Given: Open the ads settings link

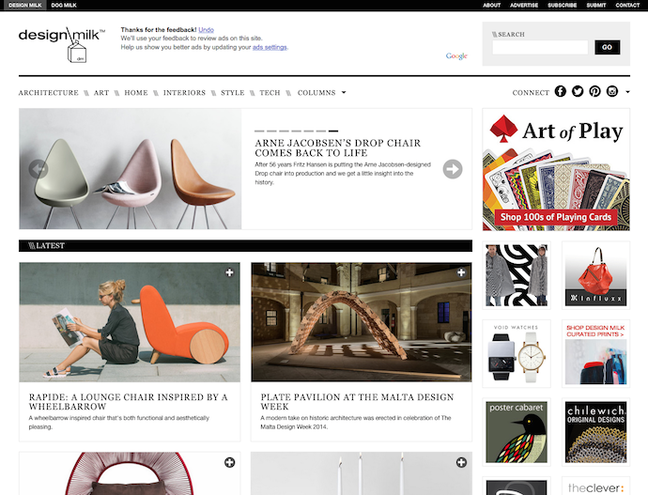Looking at the screenshot, I should (x=270, y=47).
